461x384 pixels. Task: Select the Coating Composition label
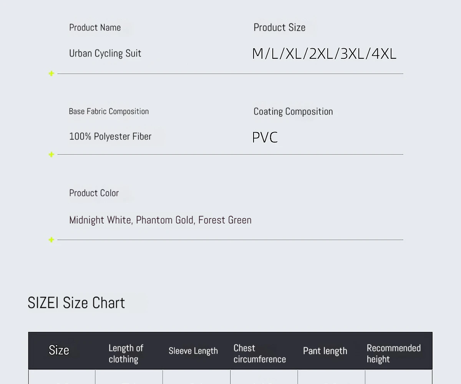(x=293, y=112)
